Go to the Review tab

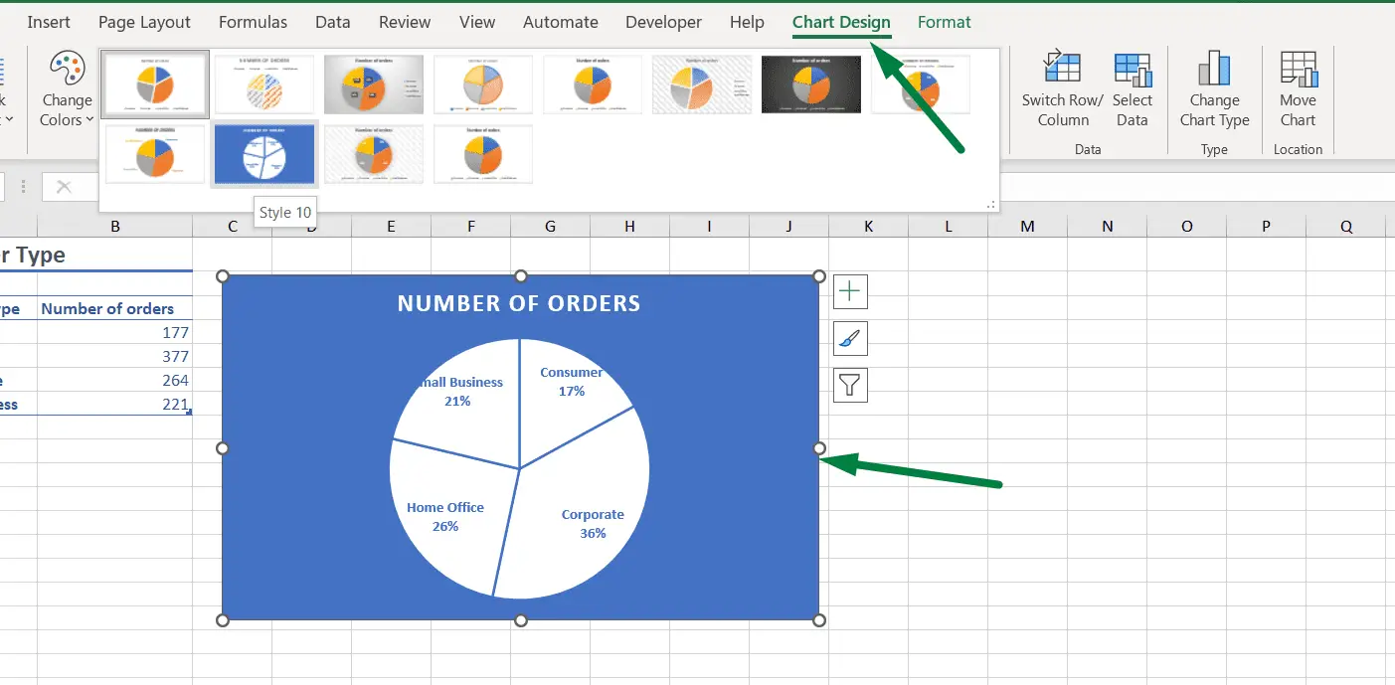coord(405,22)
